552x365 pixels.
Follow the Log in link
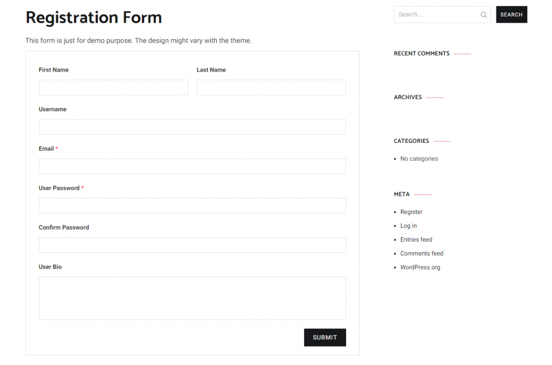pyautogui.click(x=409, y=225)
